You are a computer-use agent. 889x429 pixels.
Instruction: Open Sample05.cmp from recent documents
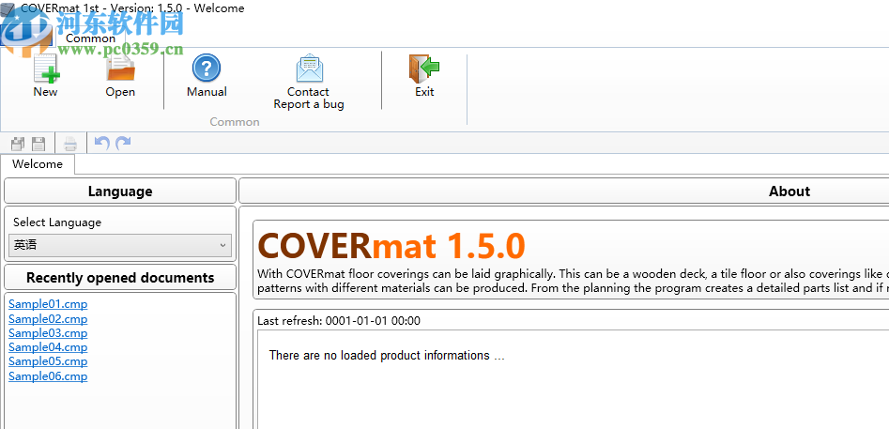tap(48, 361)
